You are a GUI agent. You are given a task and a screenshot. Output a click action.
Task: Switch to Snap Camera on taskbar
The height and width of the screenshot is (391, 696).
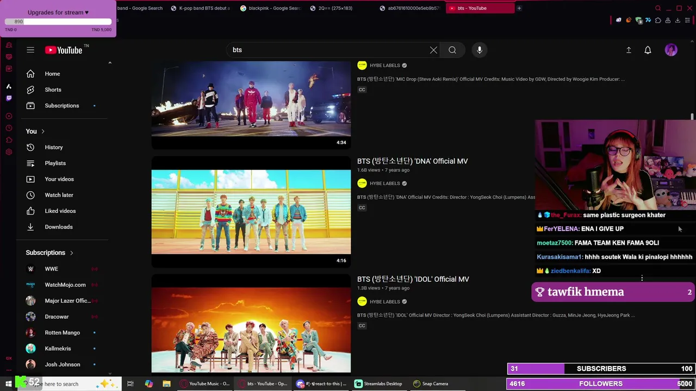[x=430, y=384]
